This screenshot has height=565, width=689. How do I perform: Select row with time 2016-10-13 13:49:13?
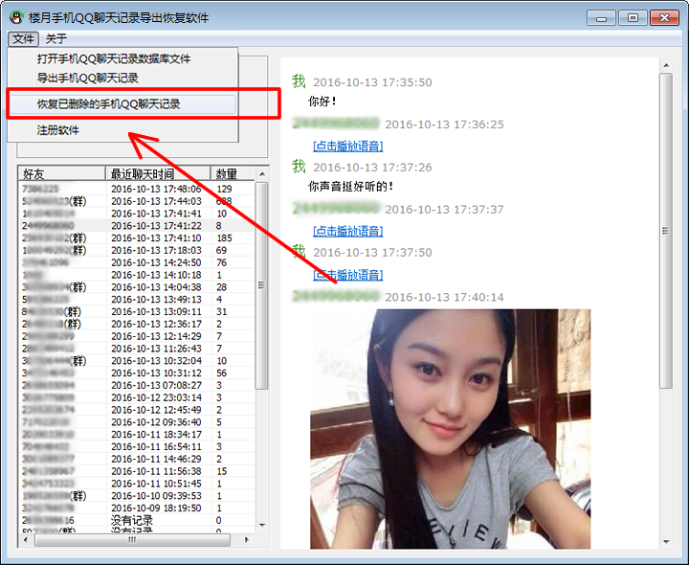pyautogui.click(x=136, y=300)
